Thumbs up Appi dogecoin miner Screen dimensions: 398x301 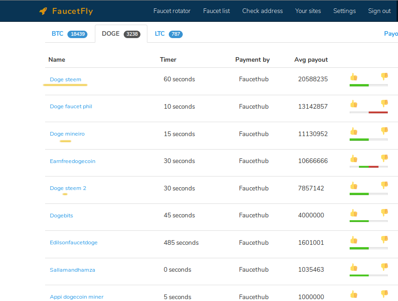(354, 294)
